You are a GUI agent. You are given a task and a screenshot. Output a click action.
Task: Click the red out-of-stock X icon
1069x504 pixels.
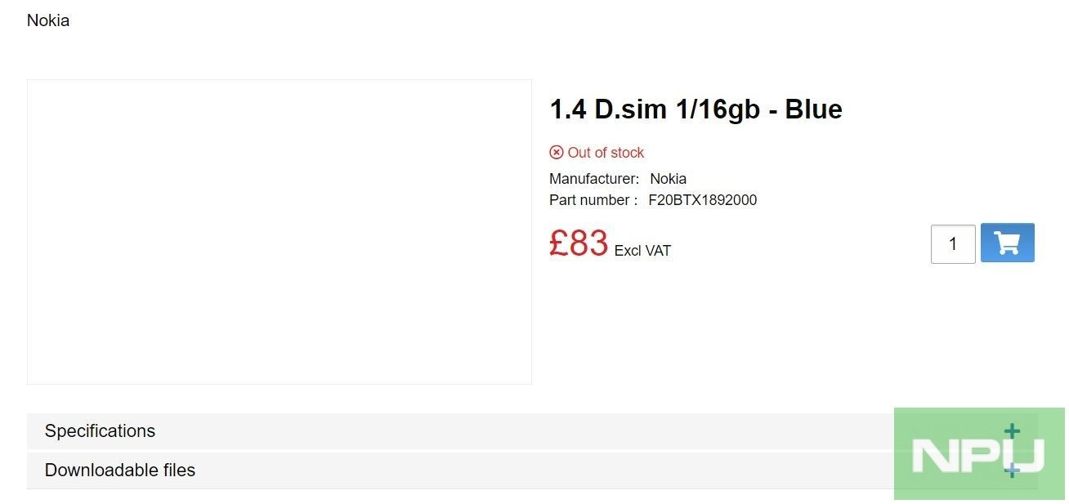point(557,153)
